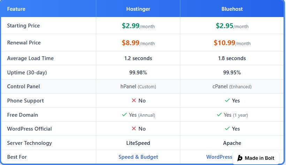286x165 pixels.
Task: Click the green checkmark for Bluehost WordPress Official
Action: pos(227,129)
